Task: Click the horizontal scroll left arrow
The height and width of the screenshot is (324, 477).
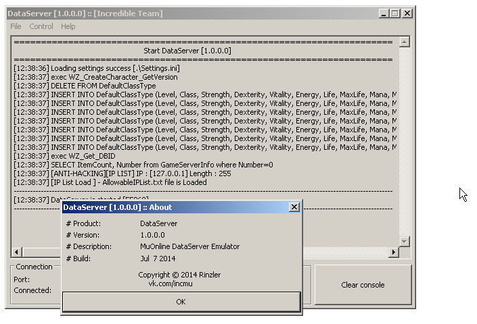Action: 17,252
